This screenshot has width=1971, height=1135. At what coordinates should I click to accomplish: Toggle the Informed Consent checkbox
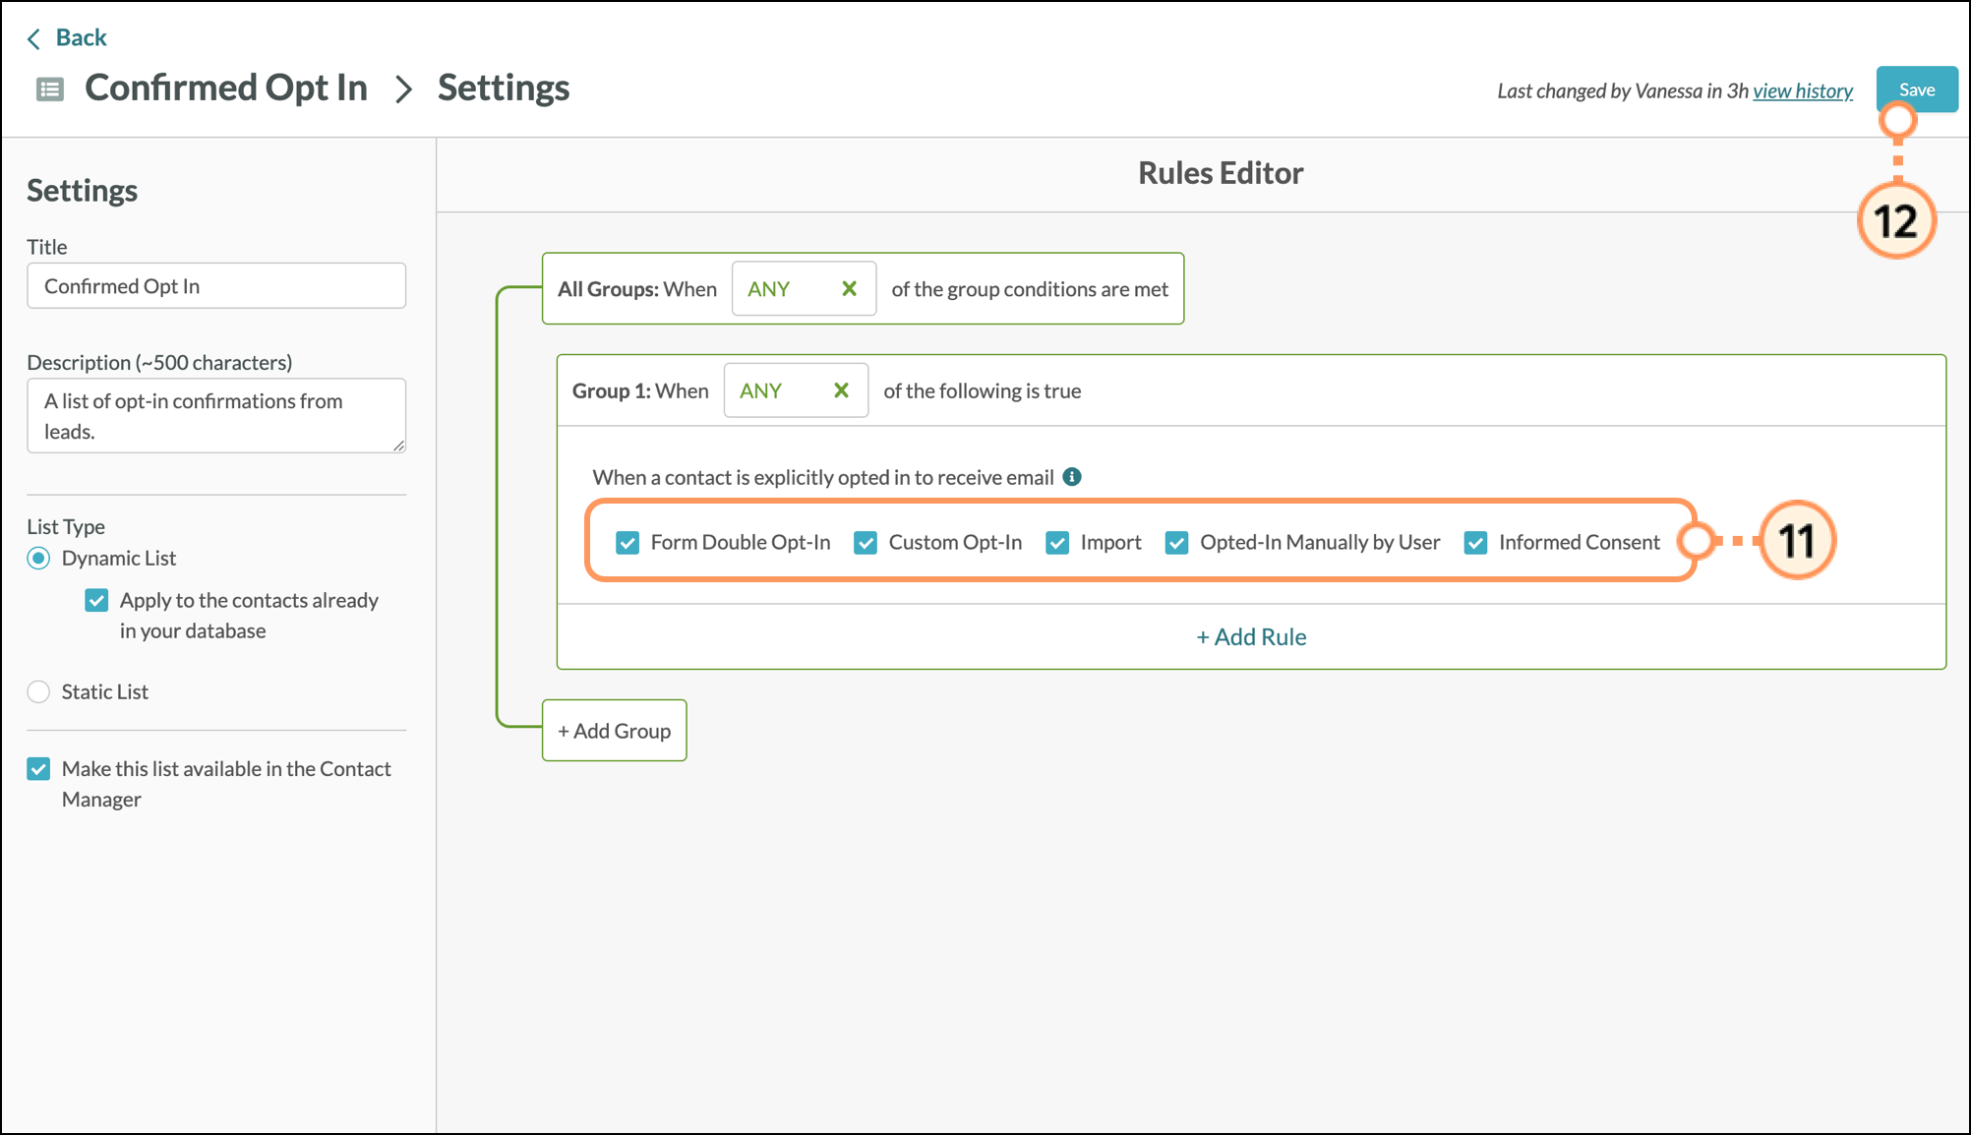(x=1475, y=543)
